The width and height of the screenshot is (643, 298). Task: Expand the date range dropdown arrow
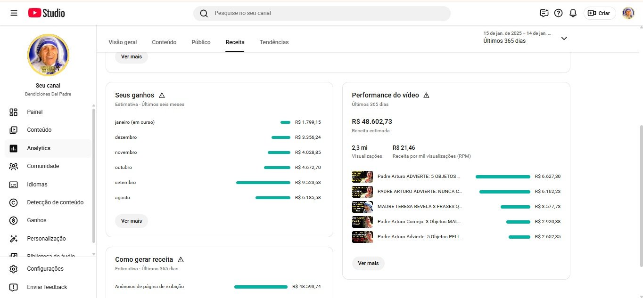[x=564, y=38]
